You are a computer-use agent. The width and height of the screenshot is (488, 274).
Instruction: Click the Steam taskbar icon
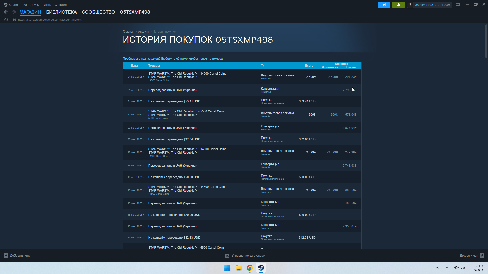[x=261, y=268]
